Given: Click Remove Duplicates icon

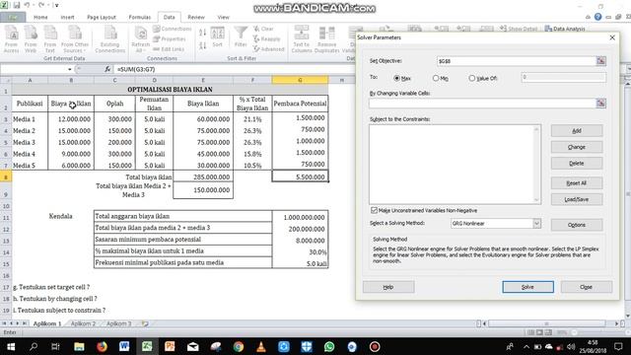Looking at the screenshot, I should point(326,38).
